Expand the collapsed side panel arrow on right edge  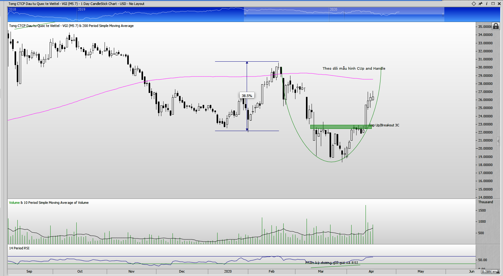[x=499, y=141]
